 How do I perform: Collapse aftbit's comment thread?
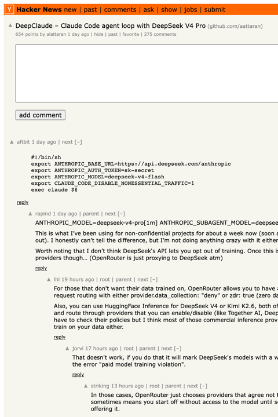point(78,142)
